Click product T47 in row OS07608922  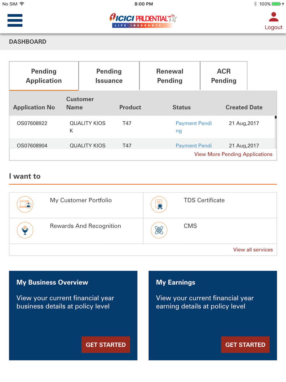point(127,123)
